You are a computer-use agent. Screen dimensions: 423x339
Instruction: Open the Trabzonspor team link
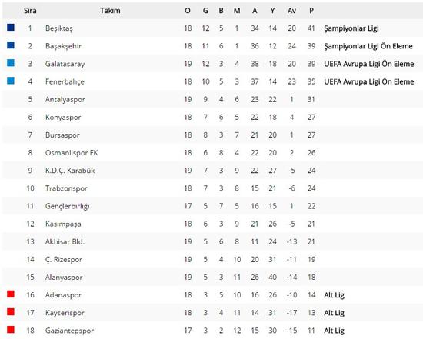pyautogui.click(x=66, y=188)
